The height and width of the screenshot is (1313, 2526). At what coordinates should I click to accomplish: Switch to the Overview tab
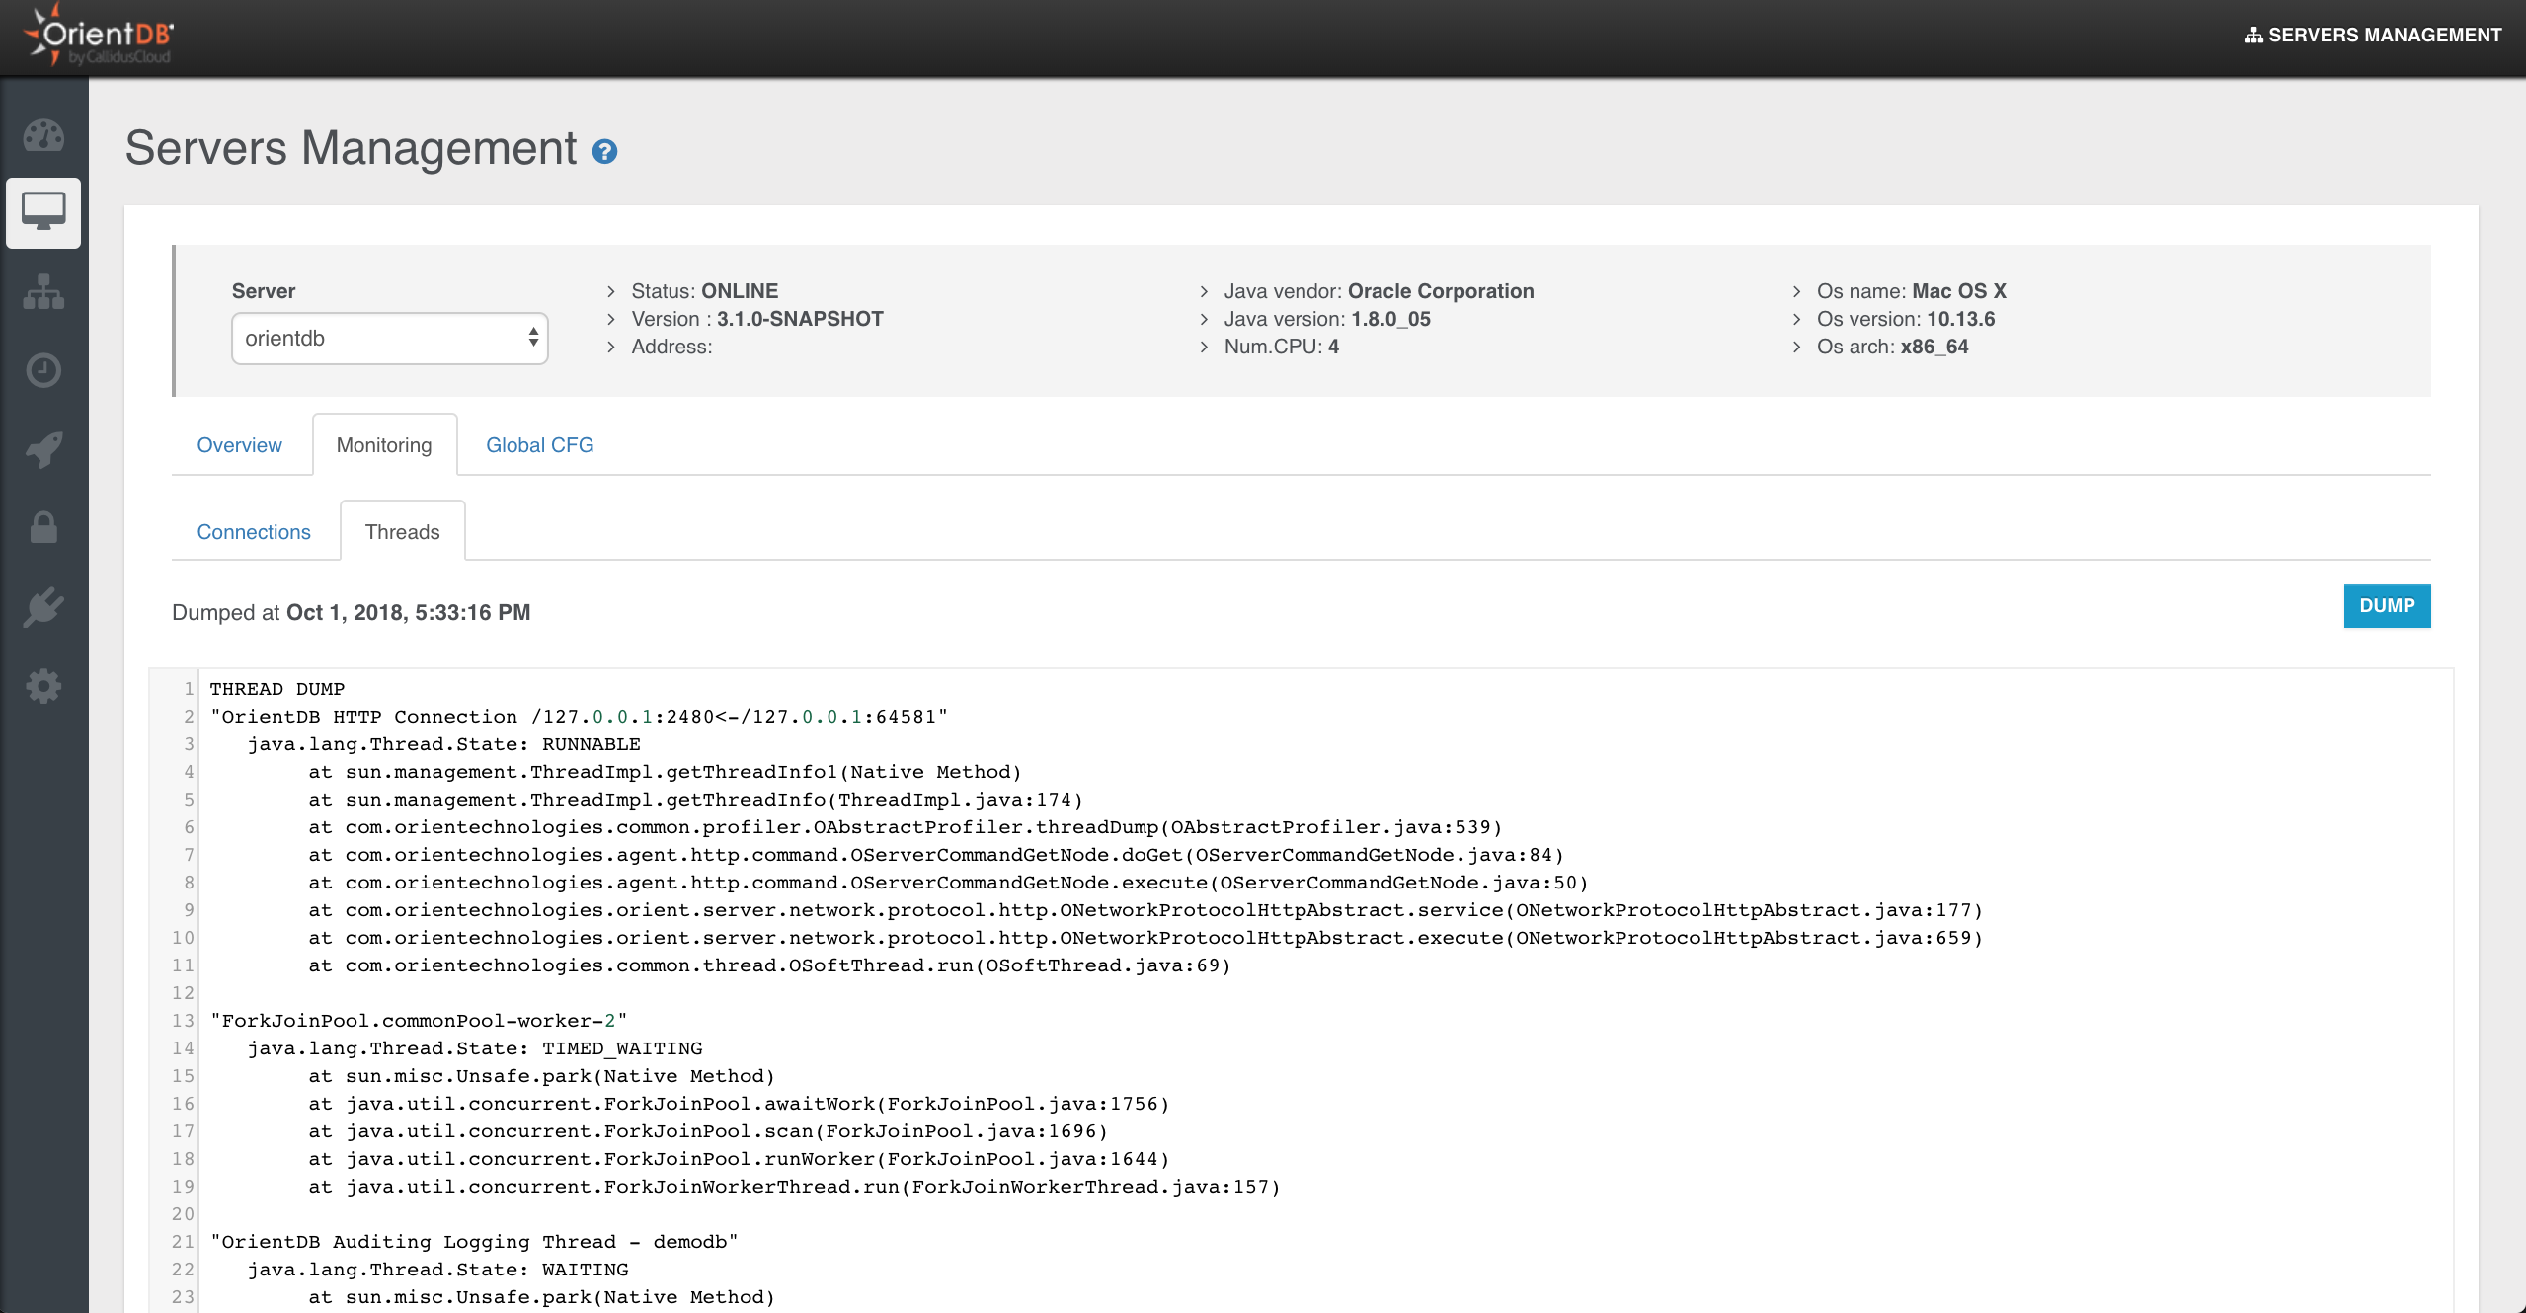pos(239,445)
